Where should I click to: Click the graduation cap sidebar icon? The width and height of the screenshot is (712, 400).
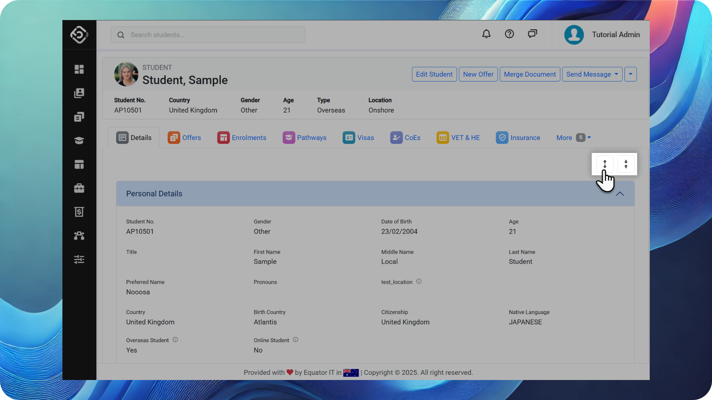(79, 140)
